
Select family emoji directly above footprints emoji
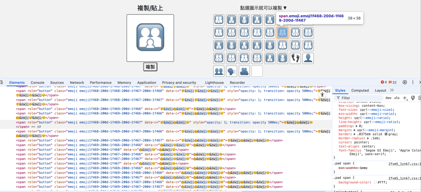[295, 45]
